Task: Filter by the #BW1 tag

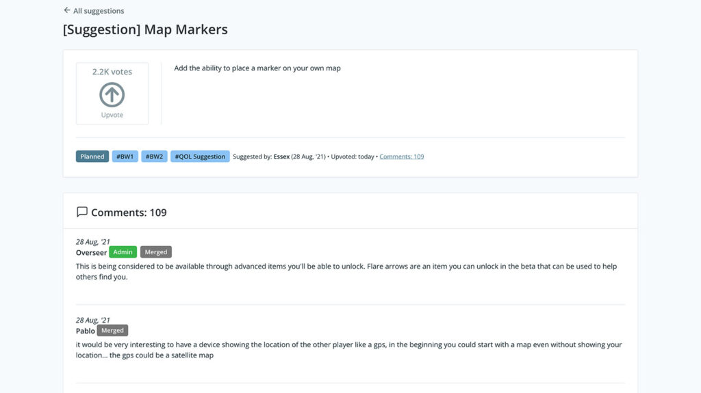Action: pyautogui.click(x=125, y=157)
